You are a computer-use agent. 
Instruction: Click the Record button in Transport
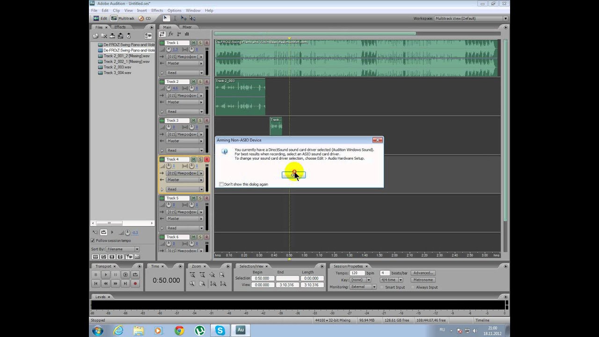pyautogui.click(x=135, y=283)
